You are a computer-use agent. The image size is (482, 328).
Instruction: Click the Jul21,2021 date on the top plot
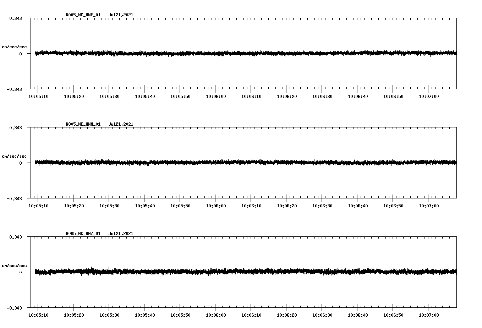tap(121, 15)
